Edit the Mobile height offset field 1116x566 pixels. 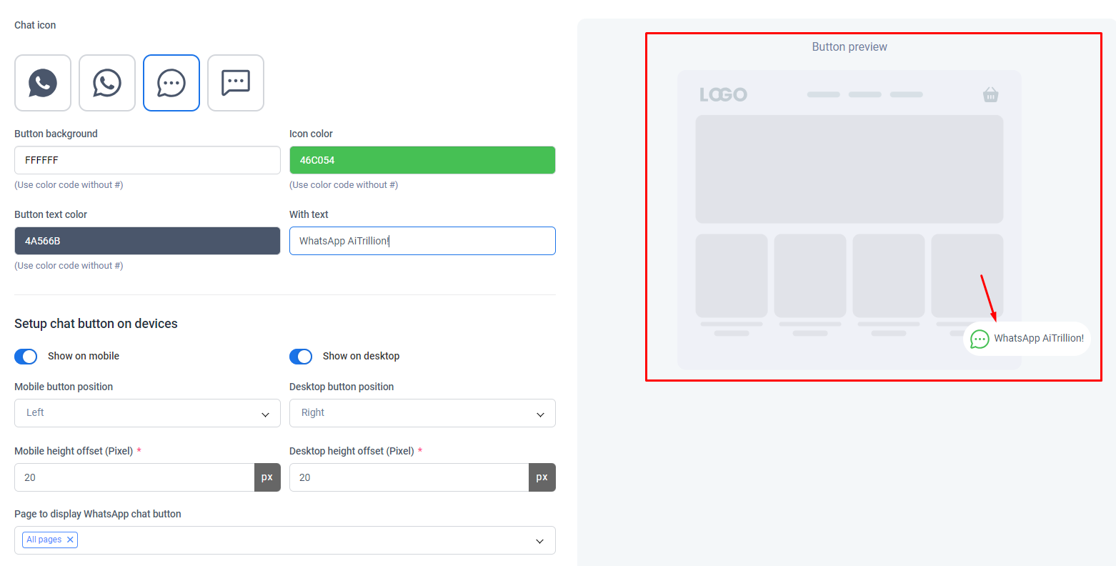134,477
